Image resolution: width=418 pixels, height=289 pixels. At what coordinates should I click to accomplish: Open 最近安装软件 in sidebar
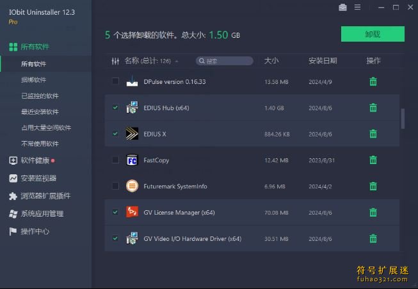(40, 111)
